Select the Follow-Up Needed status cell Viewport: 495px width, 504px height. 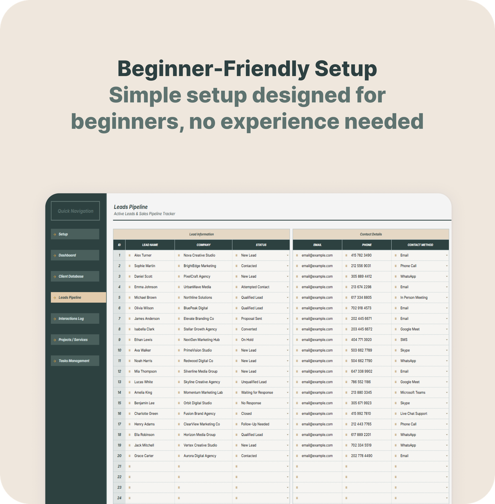(261, 424)
